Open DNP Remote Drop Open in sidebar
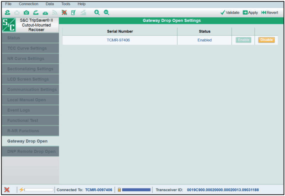 pyautogui.click(x=30, y=151)
